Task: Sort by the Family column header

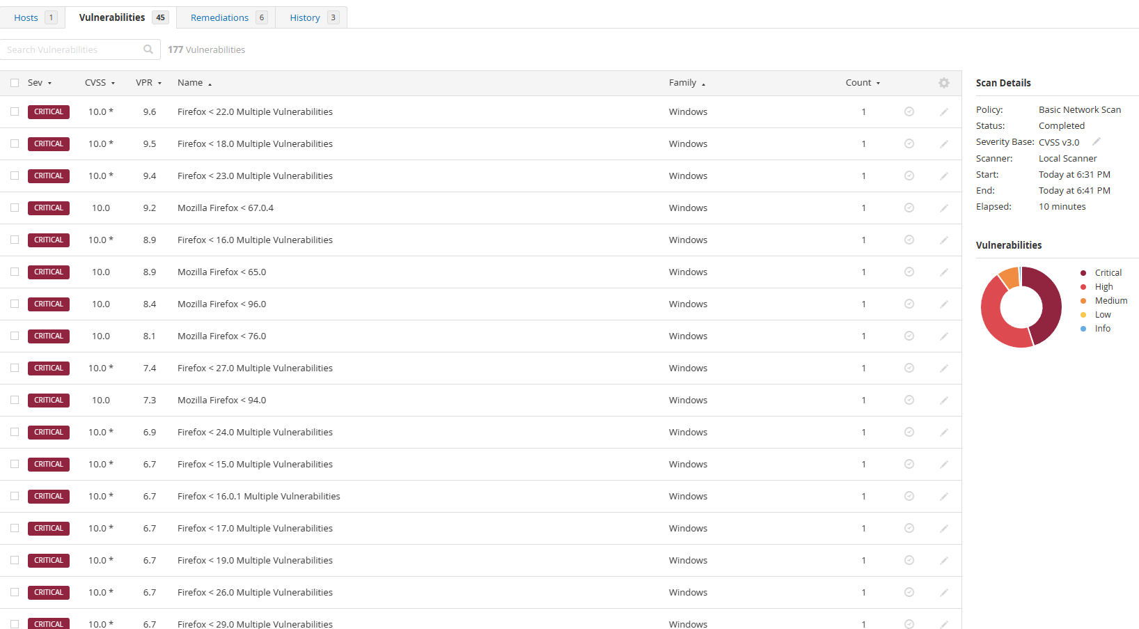Action: [687, 83]
